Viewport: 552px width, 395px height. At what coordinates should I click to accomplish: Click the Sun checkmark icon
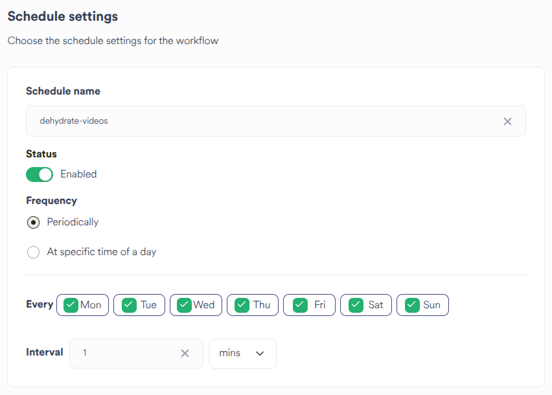[411, 304]
